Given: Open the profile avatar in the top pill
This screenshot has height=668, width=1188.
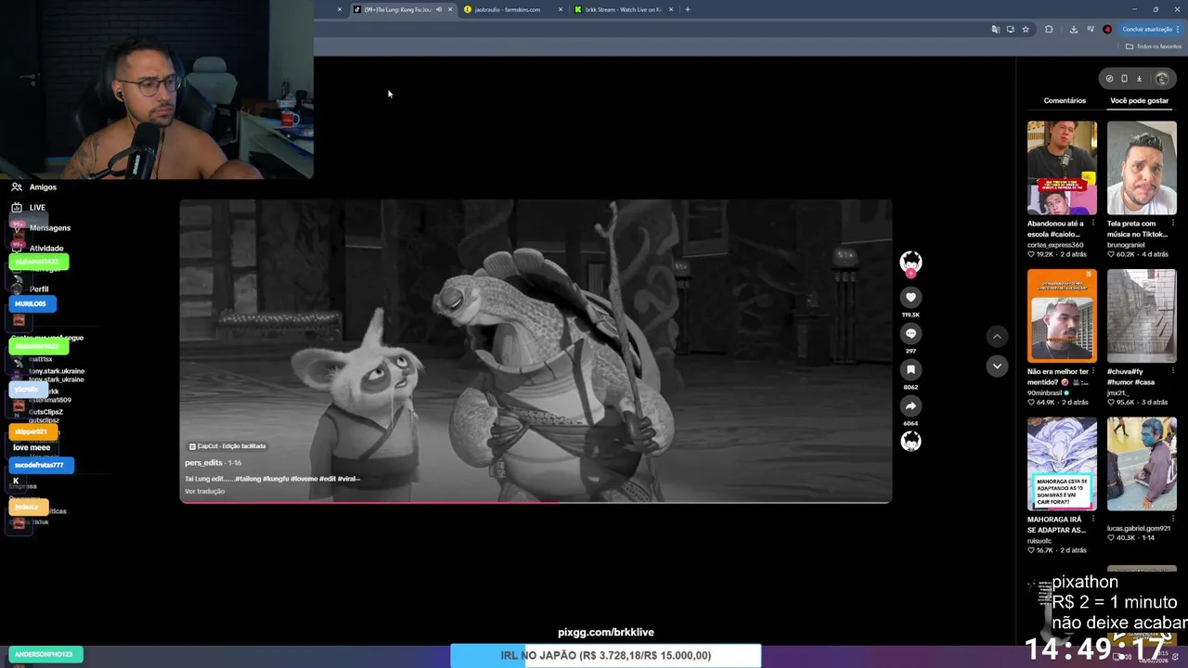Looking at the screenshot, I should click(x=1161, y=79).
